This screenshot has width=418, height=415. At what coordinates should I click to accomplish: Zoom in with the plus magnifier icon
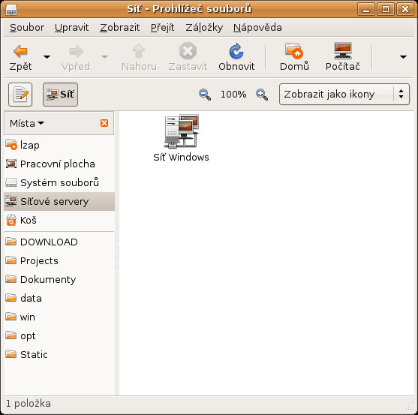(x=262, y=95)
